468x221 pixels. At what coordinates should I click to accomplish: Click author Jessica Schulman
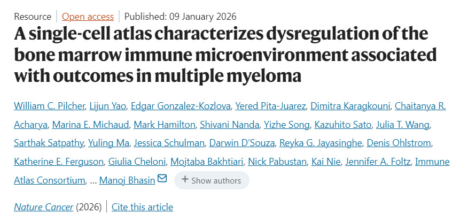click(169, 143)
